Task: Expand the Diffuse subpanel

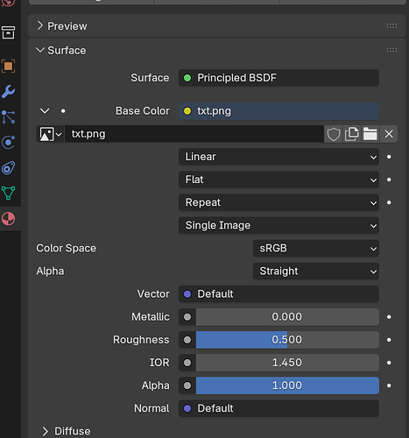Action: [45, 431]
